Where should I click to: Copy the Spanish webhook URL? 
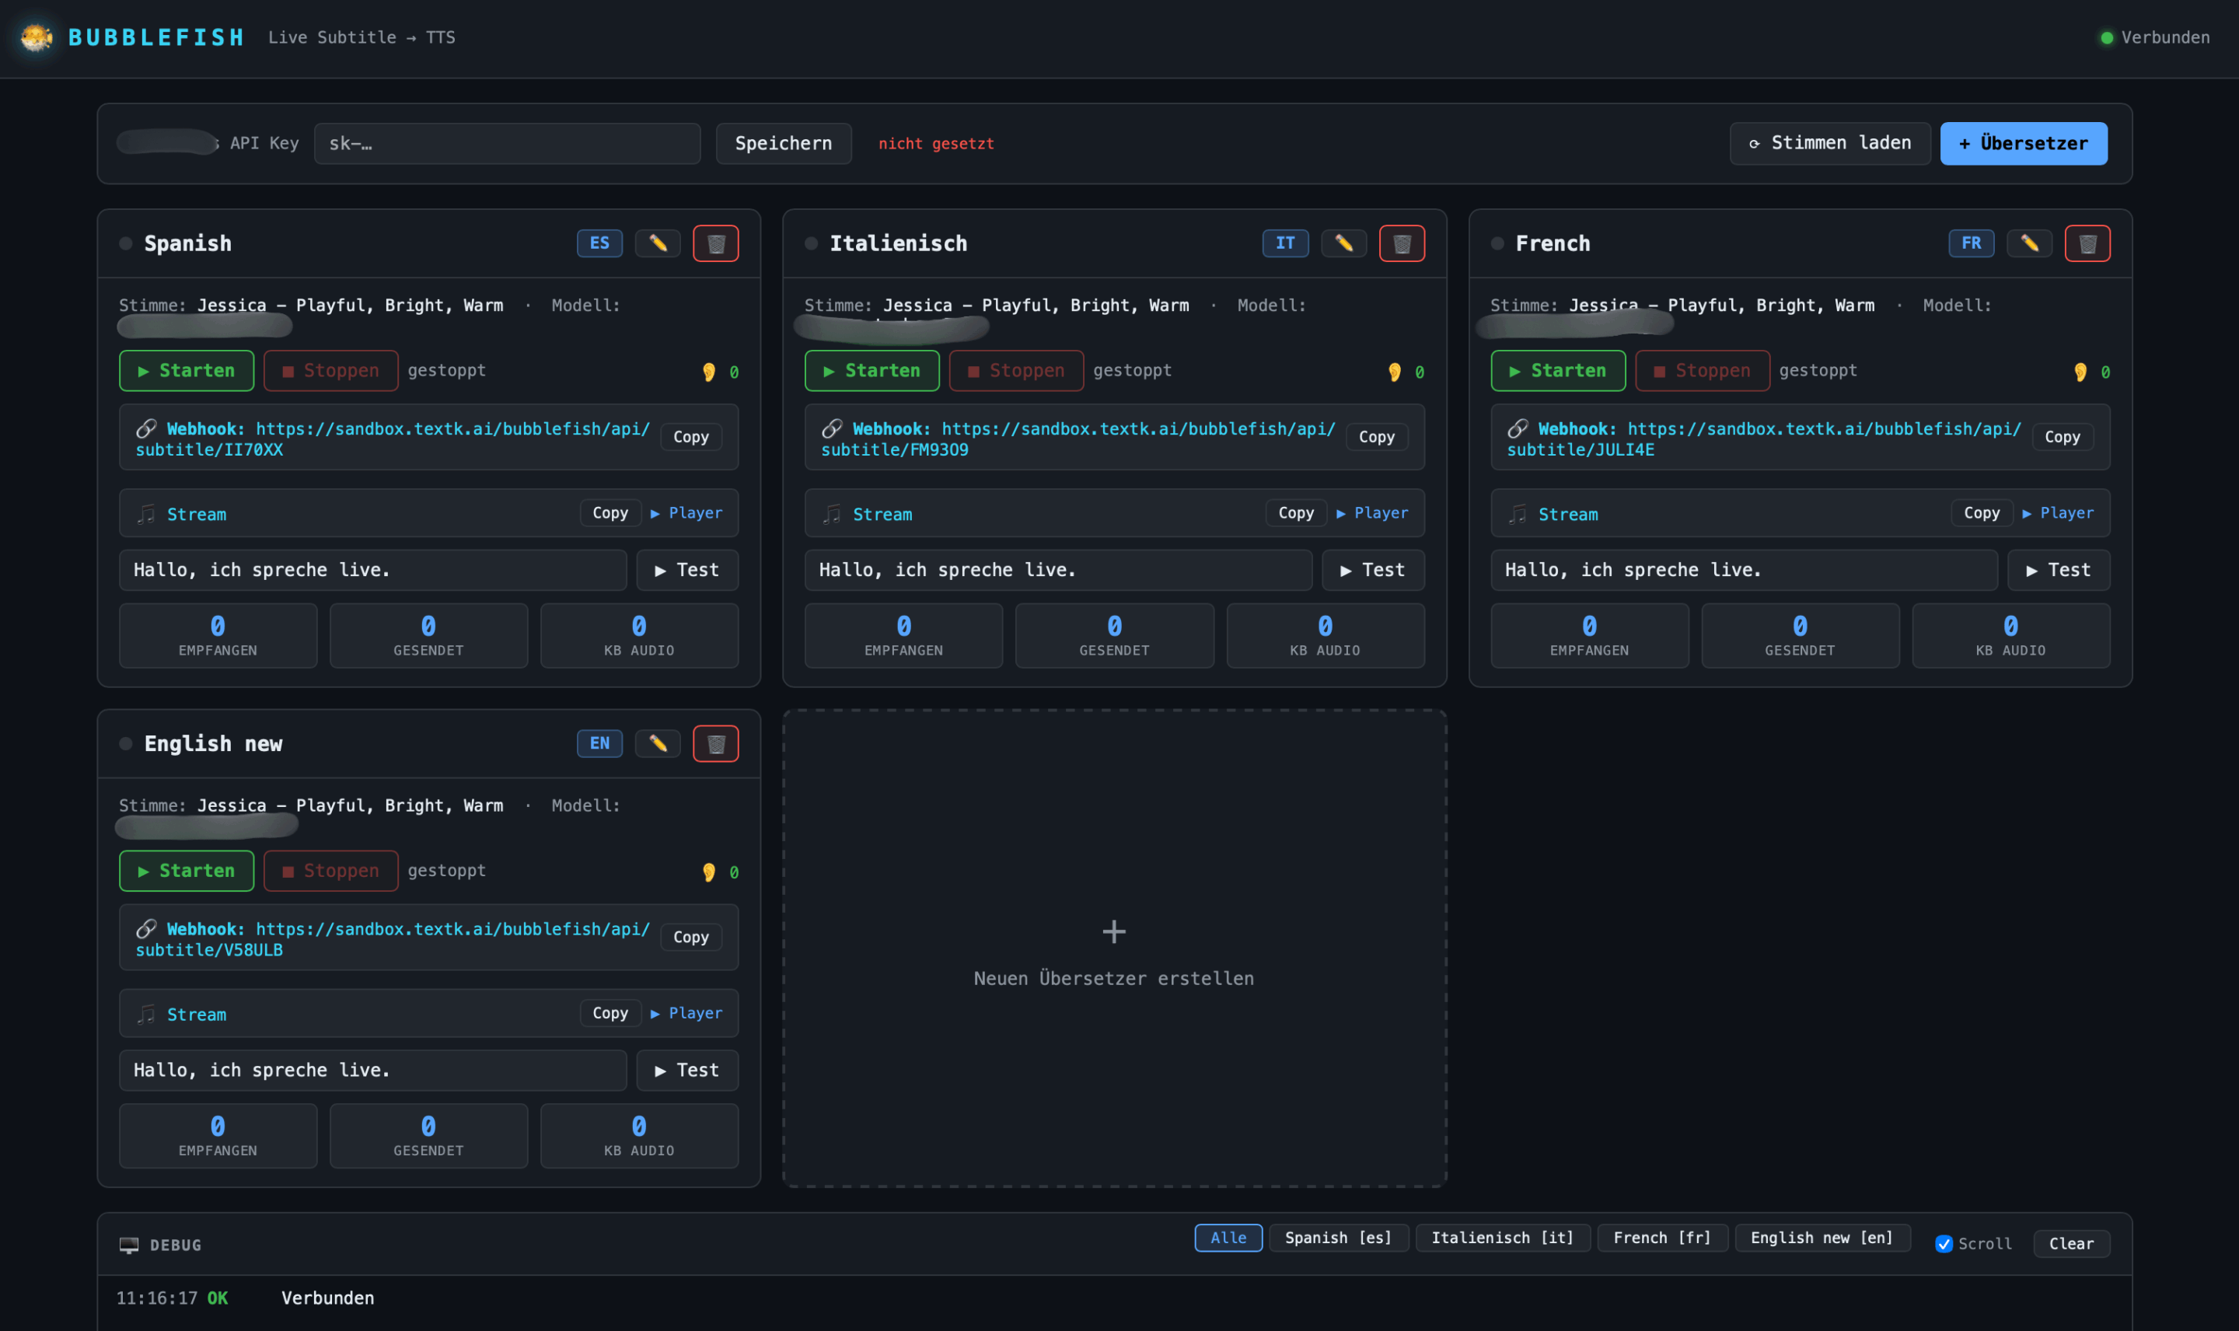(690, 437)
